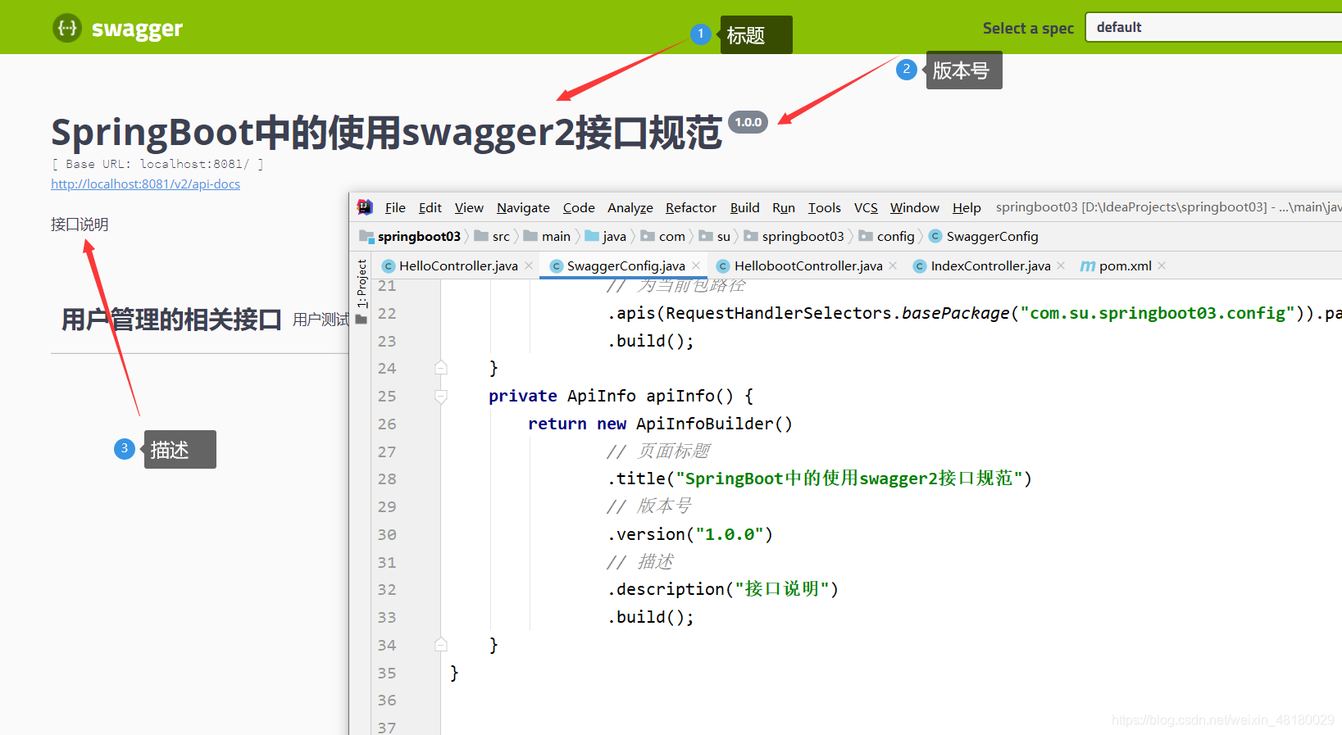This screenshot has width=1342, height=735.
Task: Open the Analyze menu
Action: click(x=630, y=208)
